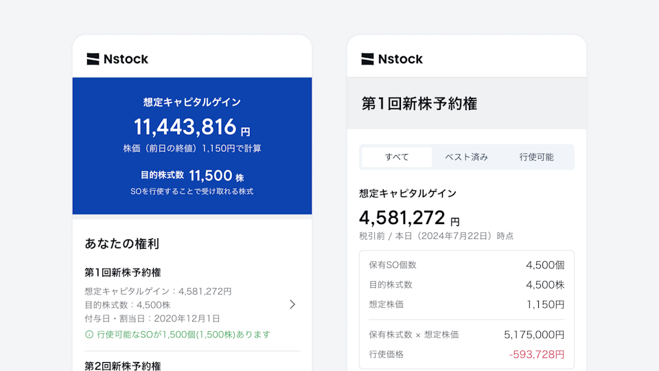Screen dimensions: 659x371
Task: Open 第1回新株予約権 row chevron arrow
Action: [x=292, y=304]
